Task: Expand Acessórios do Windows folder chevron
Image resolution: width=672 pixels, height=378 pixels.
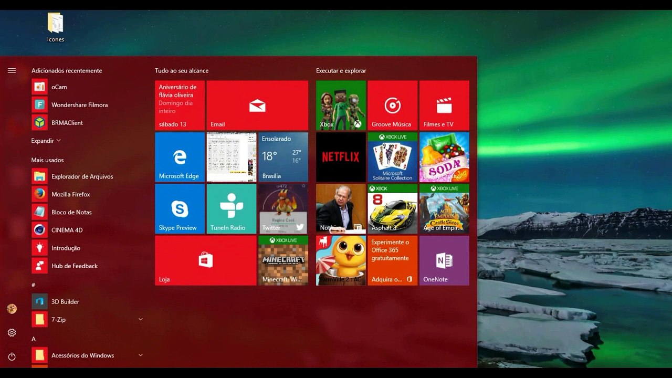Action: [x=140, y=355]
